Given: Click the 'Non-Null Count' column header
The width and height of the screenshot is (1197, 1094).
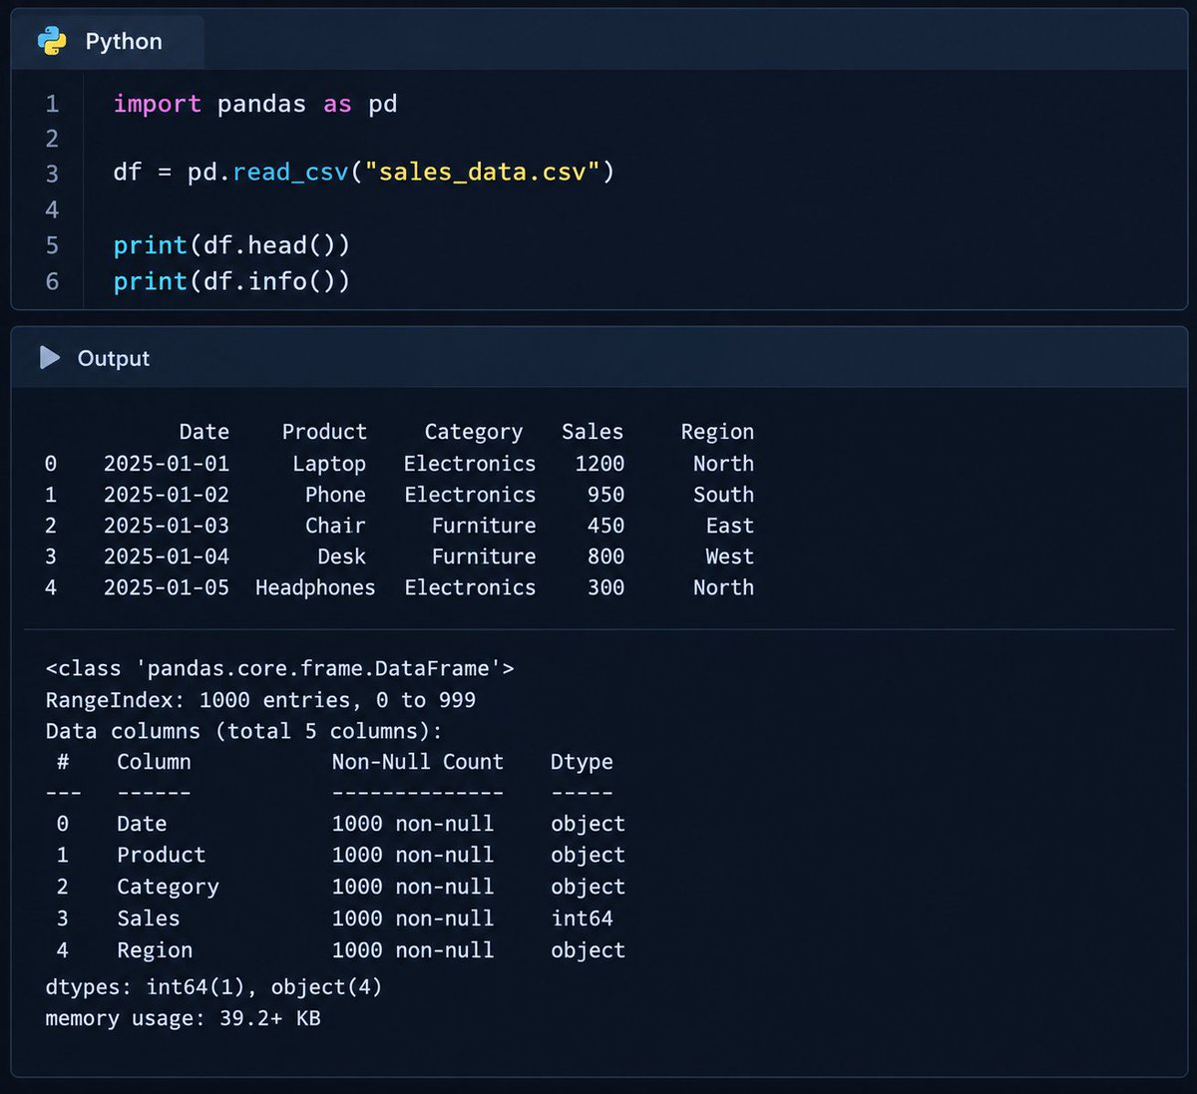Looking at the screenshot, I should (417, 762).
